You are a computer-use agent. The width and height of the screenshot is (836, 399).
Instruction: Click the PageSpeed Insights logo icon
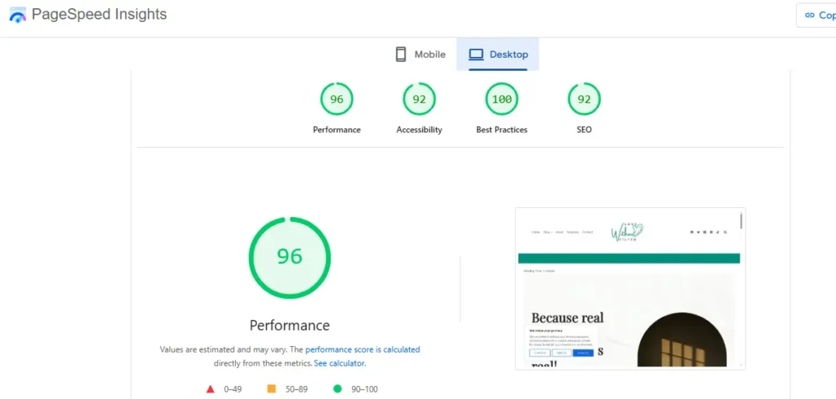pos(17,15)
